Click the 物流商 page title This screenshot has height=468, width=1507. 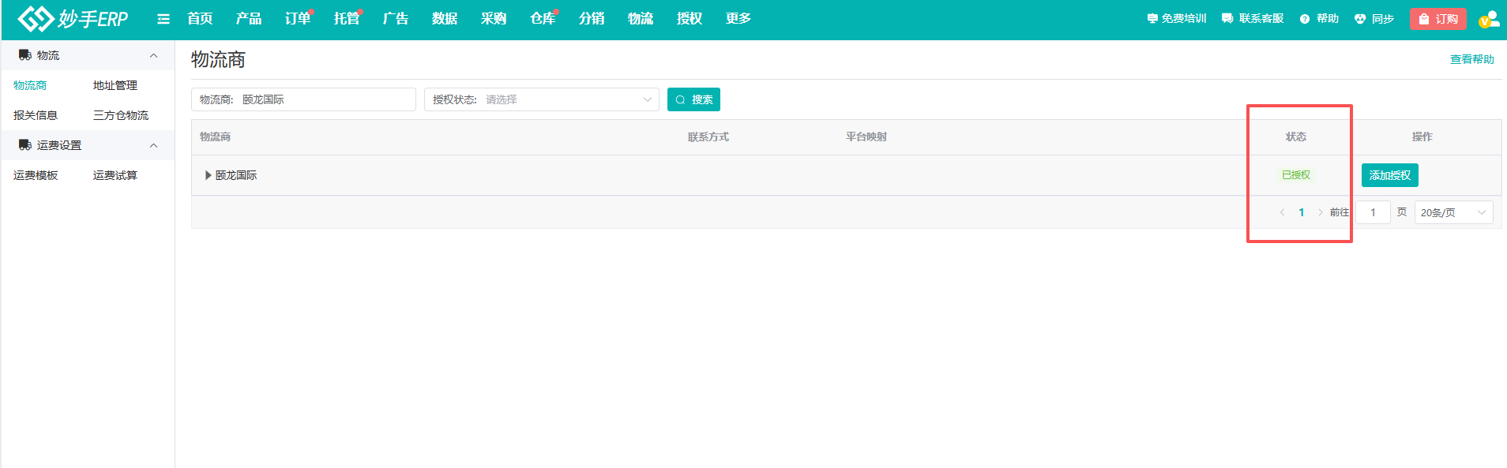[218, 60]
